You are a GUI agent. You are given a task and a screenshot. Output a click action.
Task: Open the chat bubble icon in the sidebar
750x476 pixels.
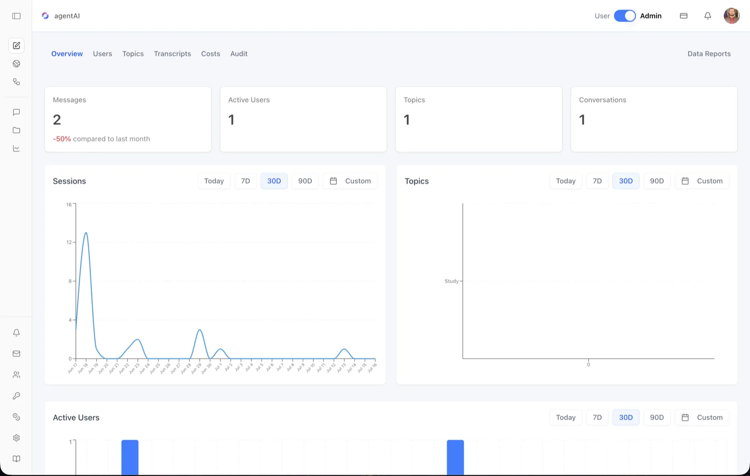coord(16,112)
